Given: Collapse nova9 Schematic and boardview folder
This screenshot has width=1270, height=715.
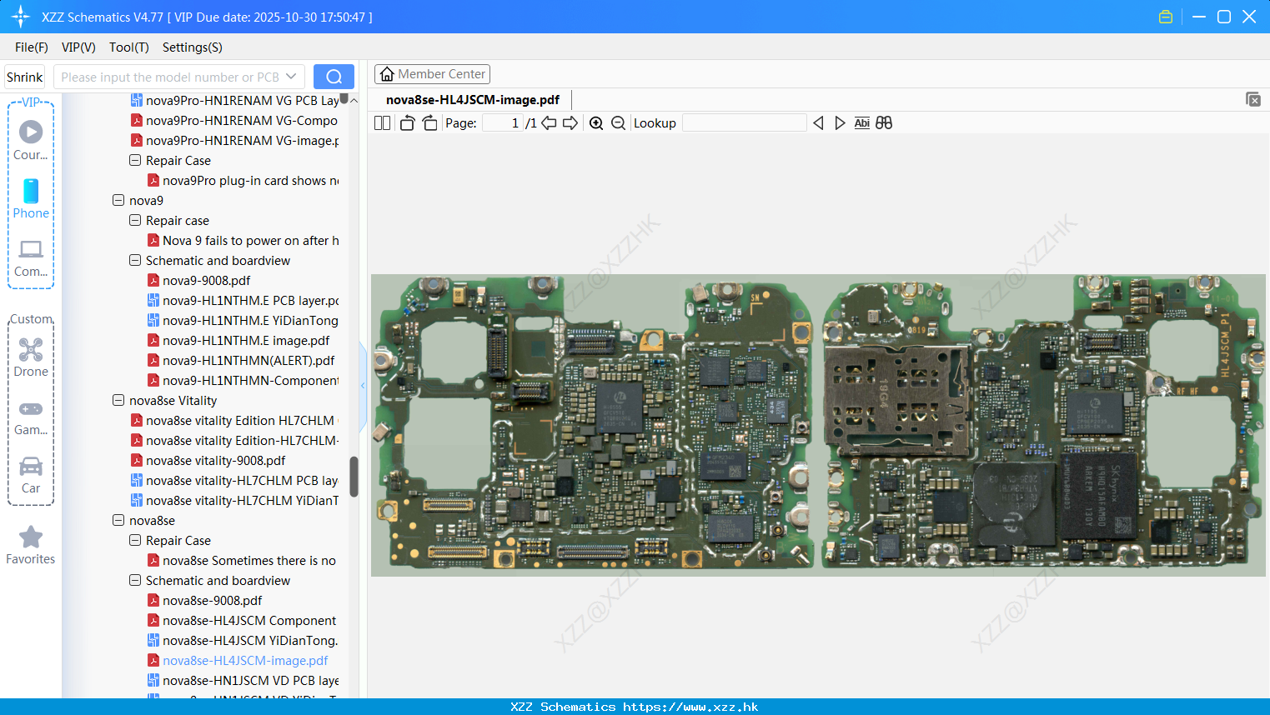Looking at the screenshot, I should point(135,260).
